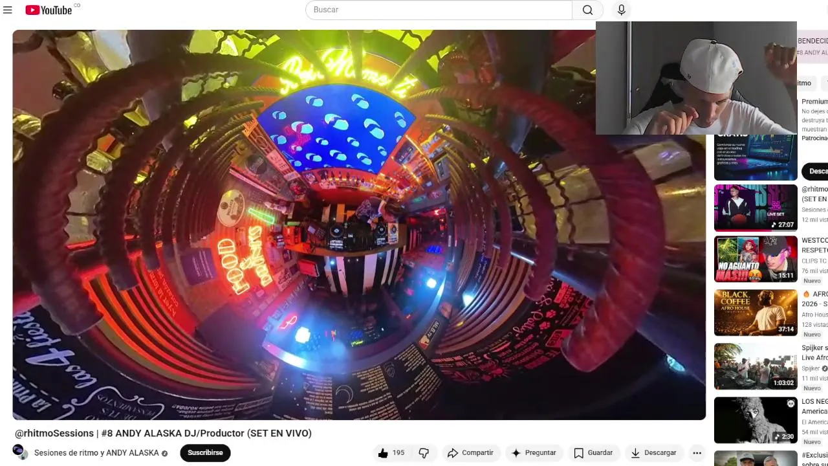The image size is (828, 466).
Task: Open the AFRO 2026 recommended video title
Action: (814, 298)
